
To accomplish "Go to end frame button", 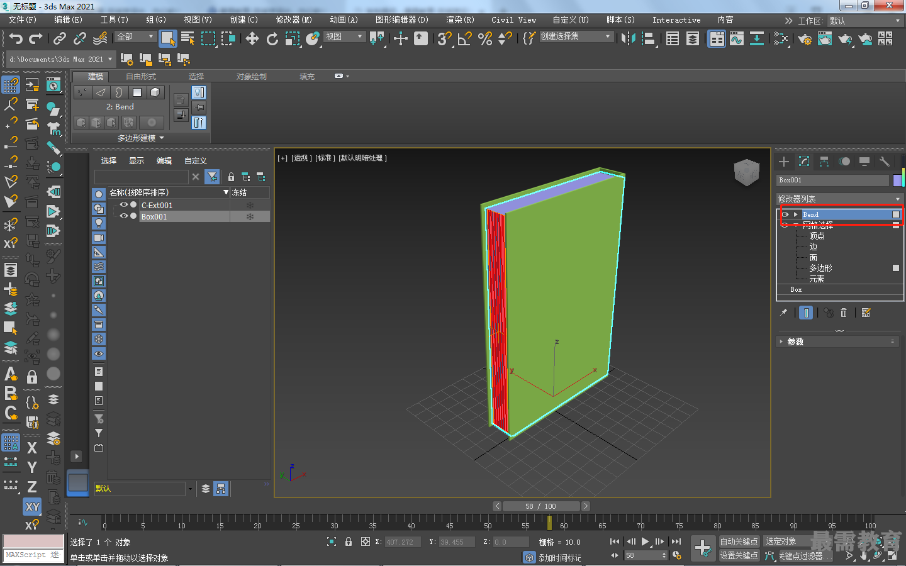I will tap(676, 541).
